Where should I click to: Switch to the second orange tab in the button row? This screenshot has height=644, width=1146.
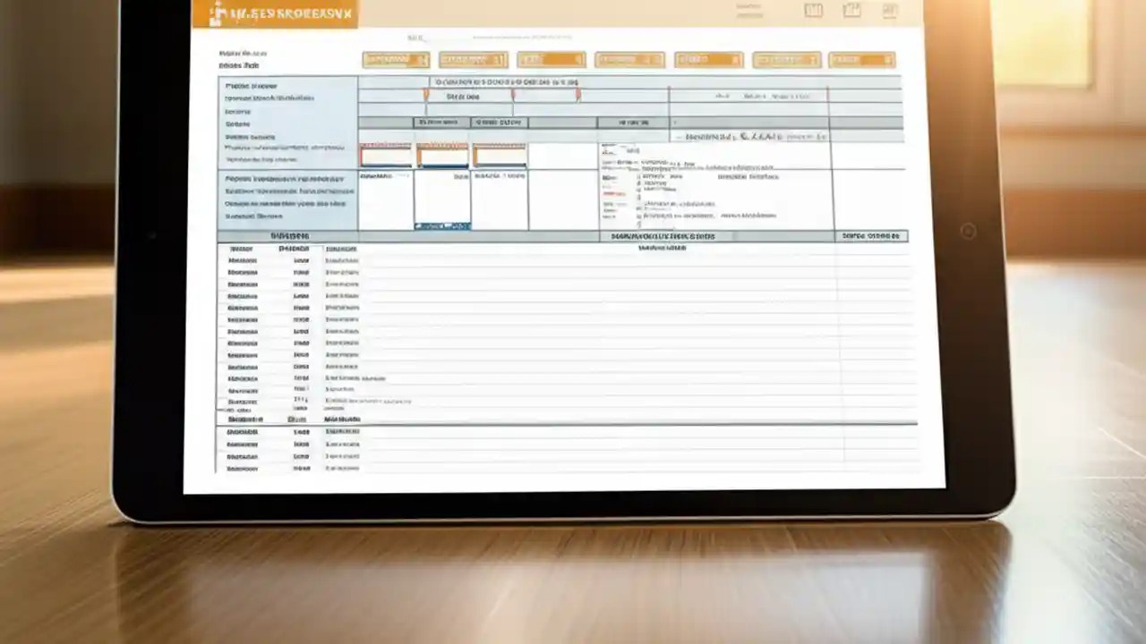pos(473,59)
